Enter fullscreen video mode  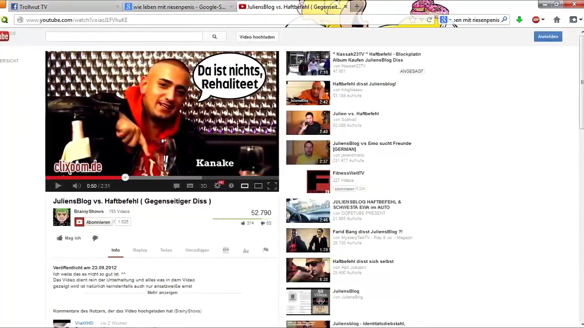click(272, 185)
